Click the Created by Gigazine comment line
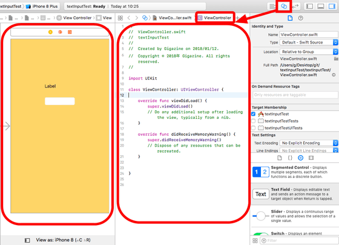The width and height of the screenshot is (339, 245). [174, 49]
